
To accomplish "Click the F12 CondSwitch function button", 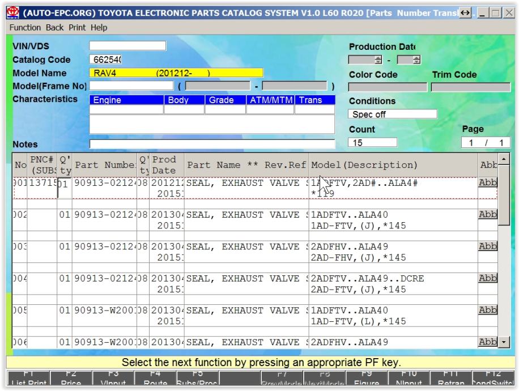I will 493,378.
